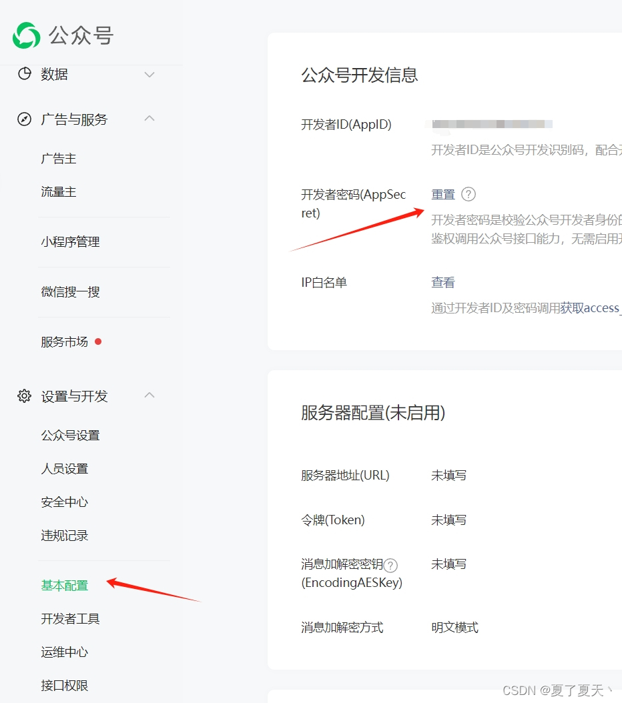Collapse the 设置与开发 section chevron
Viewport: 622px width, 703px height.
coord(149,396)
